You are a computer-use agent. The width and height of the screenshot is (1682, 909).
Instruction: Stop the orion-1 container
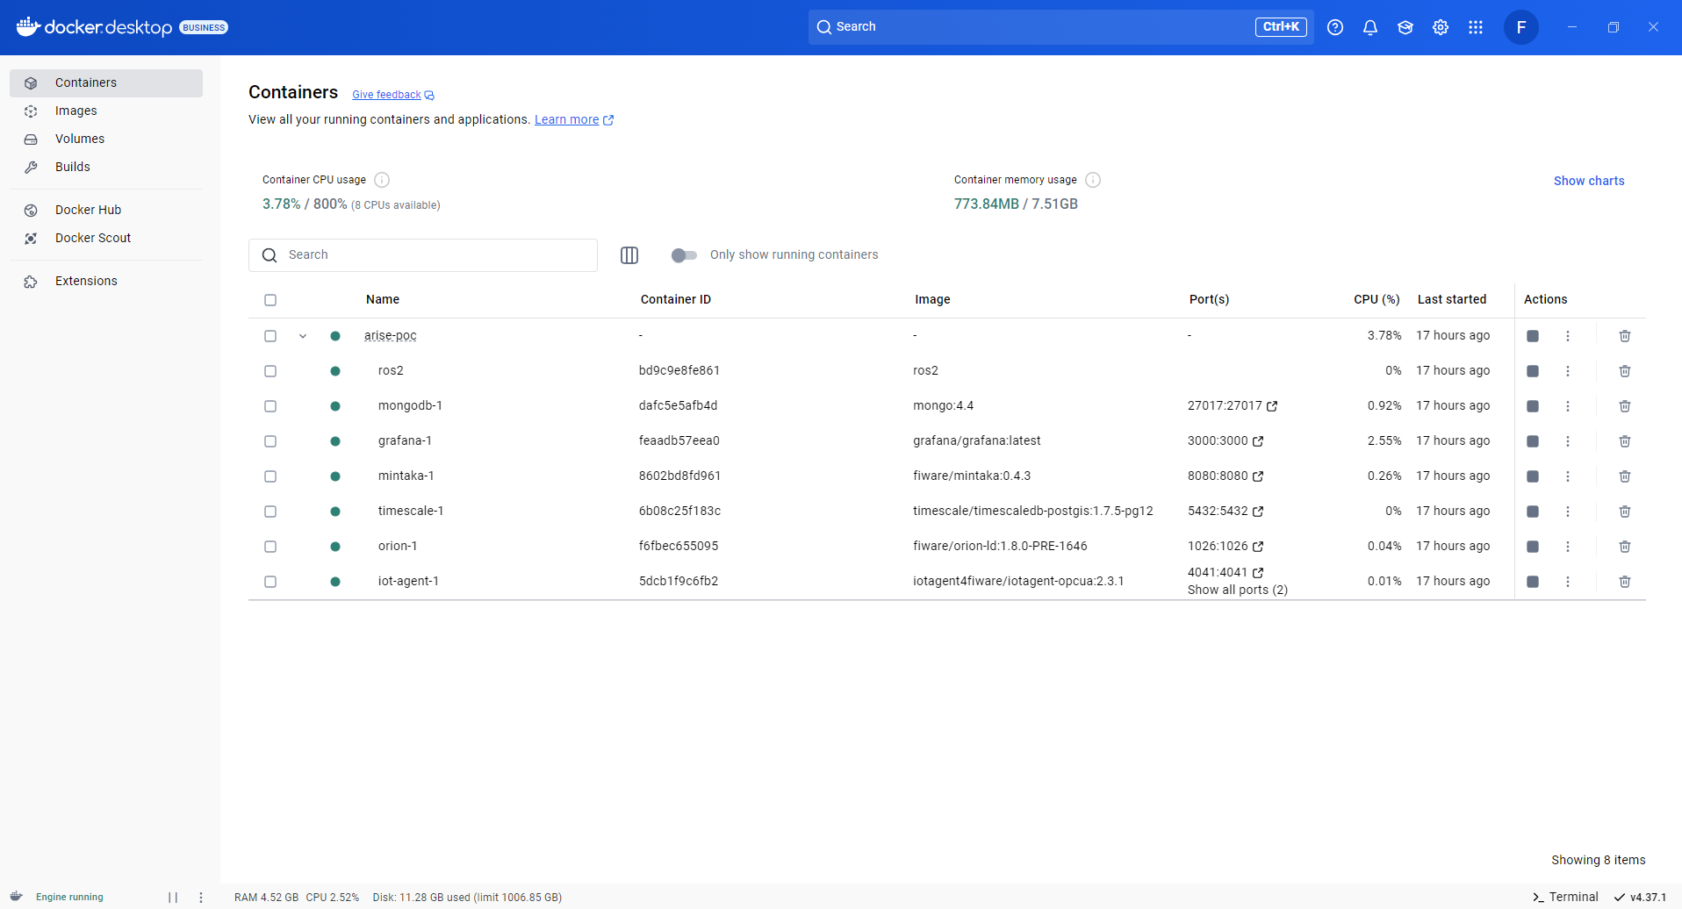(1533, 547)
